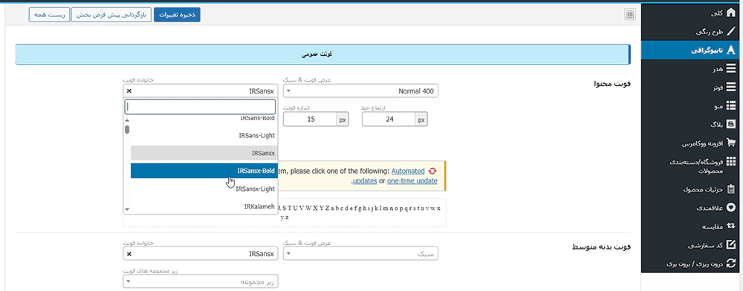743x291 pixels.
Task: Click the ذخیره تغییرات save button
Action: click(x=178, y=15)
